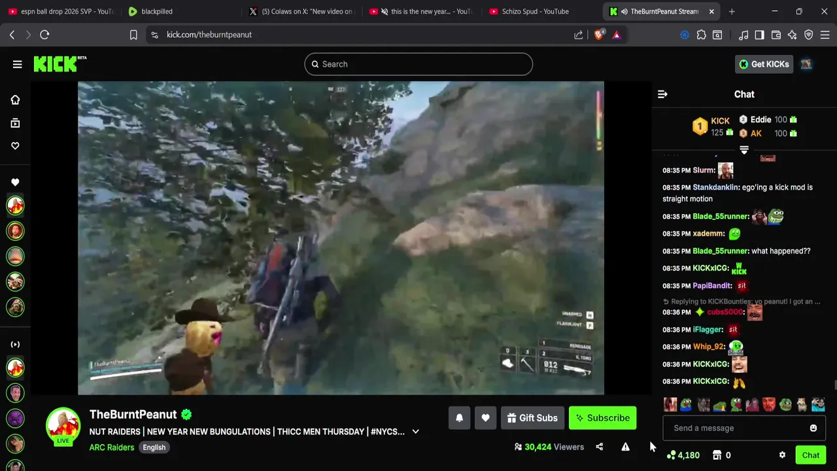
Task: Expand the stream title details chevron
Action: [x=415, y=432]
